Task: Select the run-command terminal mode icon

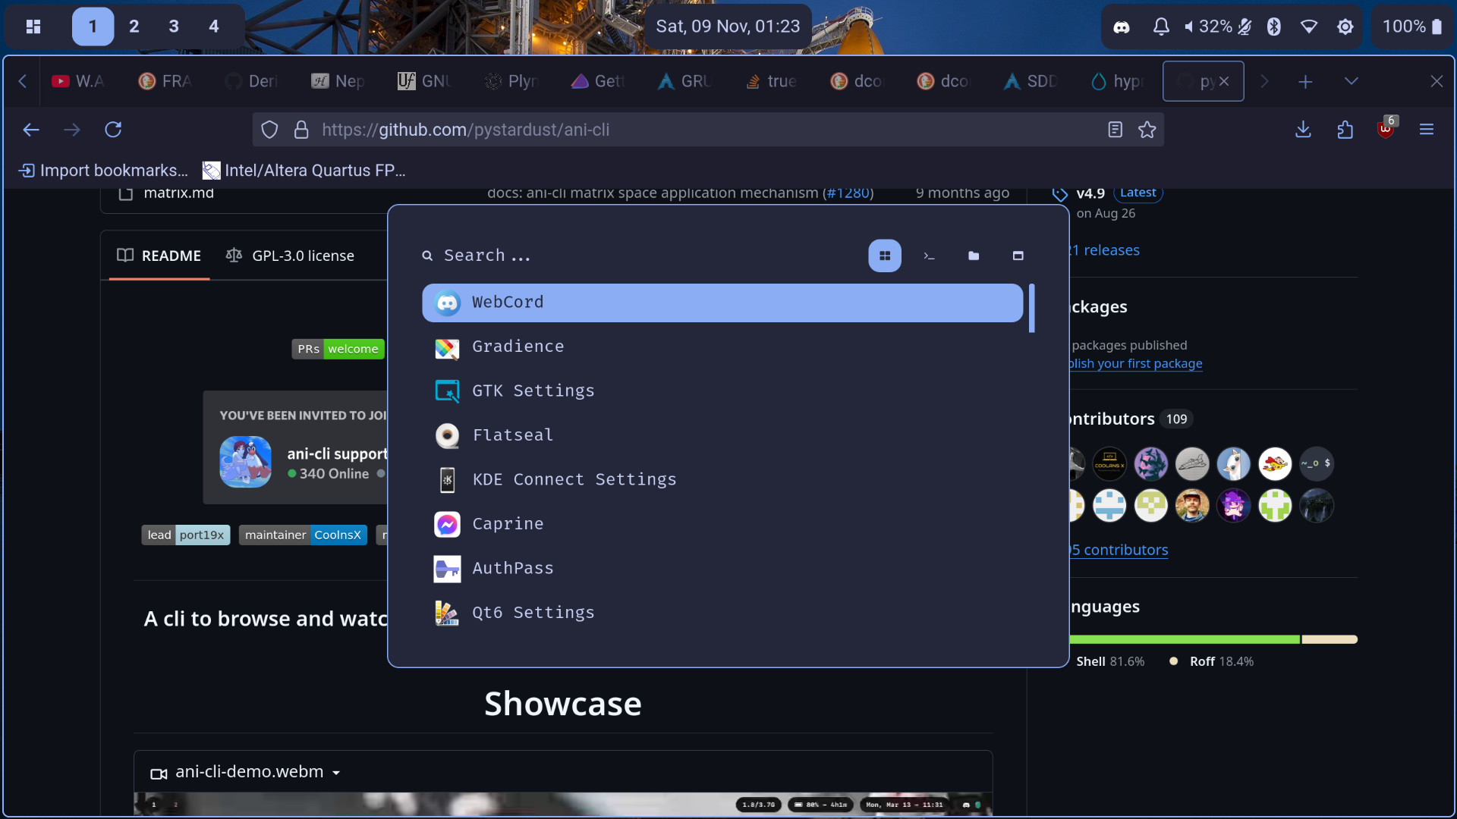Action: pyautogui.click(x=929, y=256)
